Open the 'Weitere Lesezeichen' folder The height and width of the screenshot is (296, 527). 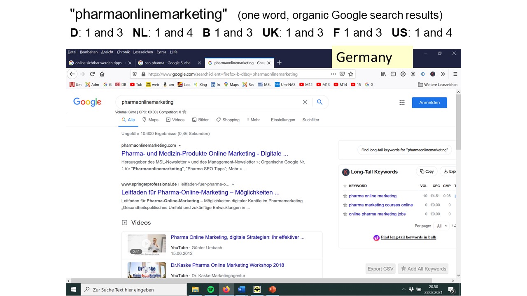(x=438, y=85)
